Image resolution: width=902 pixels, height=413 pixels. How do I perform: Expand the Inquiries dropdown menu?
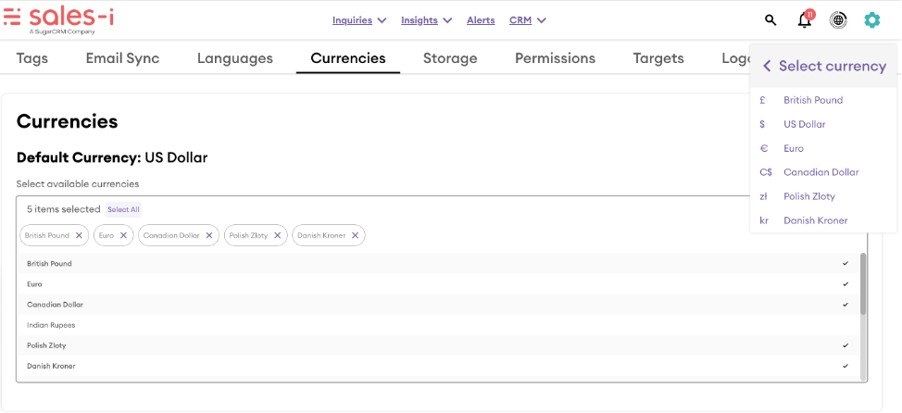tap(359, 20)
